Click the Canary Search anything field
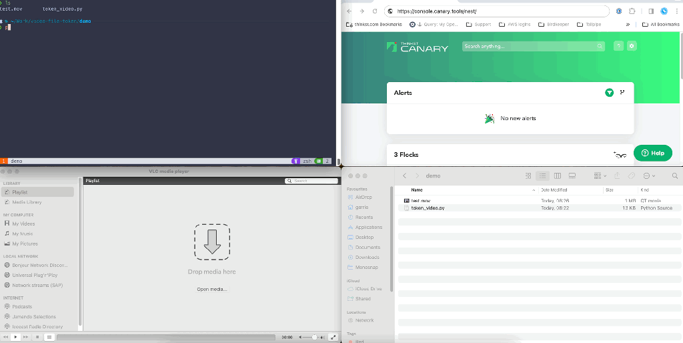 tap(533, 46)
